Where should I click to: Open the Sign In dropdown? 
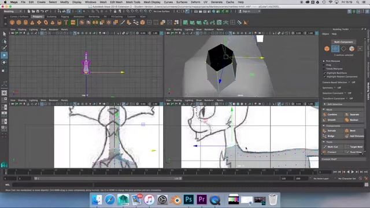click(250, 11)
